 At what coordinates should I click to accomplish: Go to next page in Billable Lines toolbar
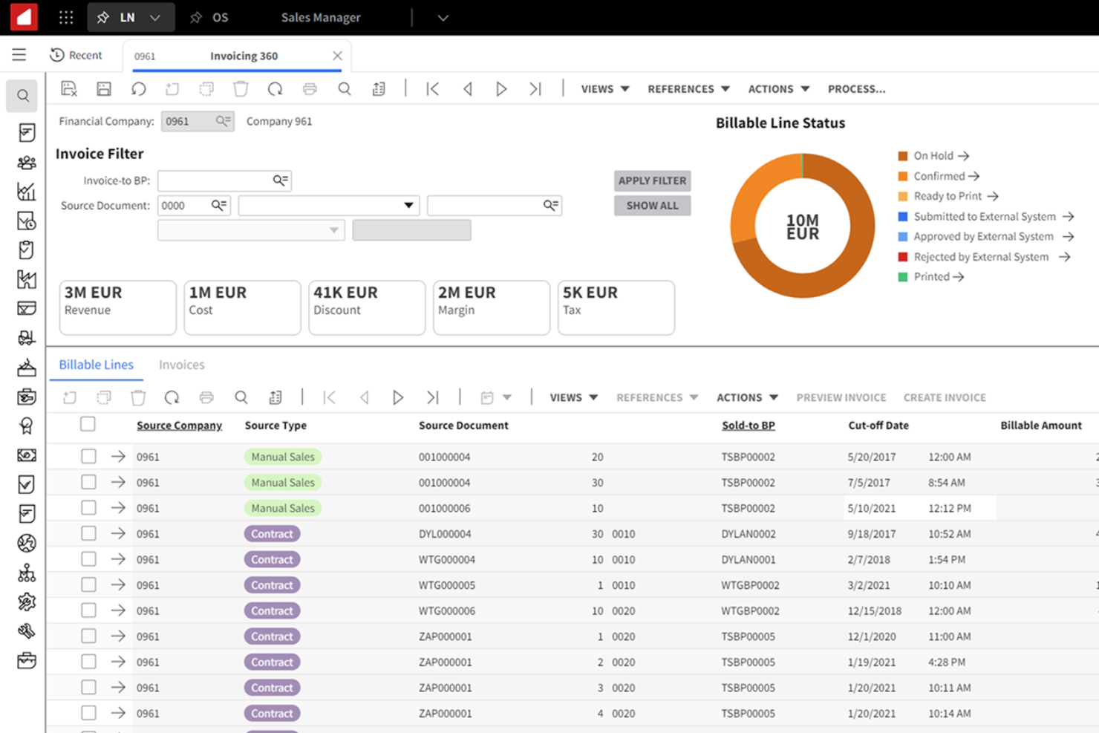point(398,397)
